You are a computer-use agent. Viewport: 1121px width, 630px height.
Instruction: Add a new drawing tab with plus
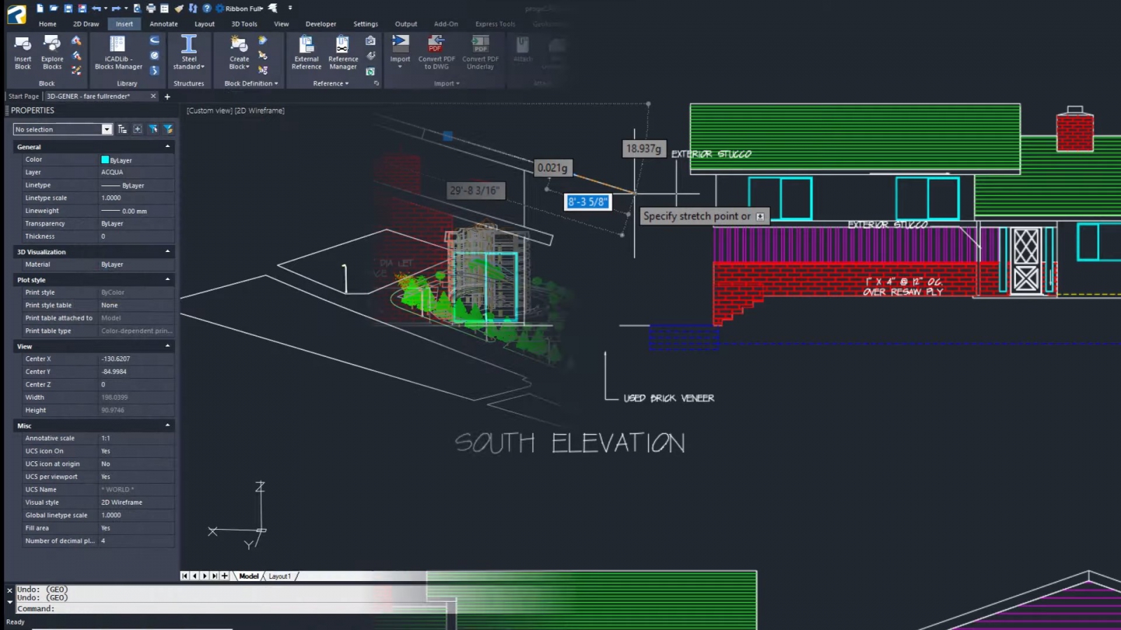(x=167, y=97)
